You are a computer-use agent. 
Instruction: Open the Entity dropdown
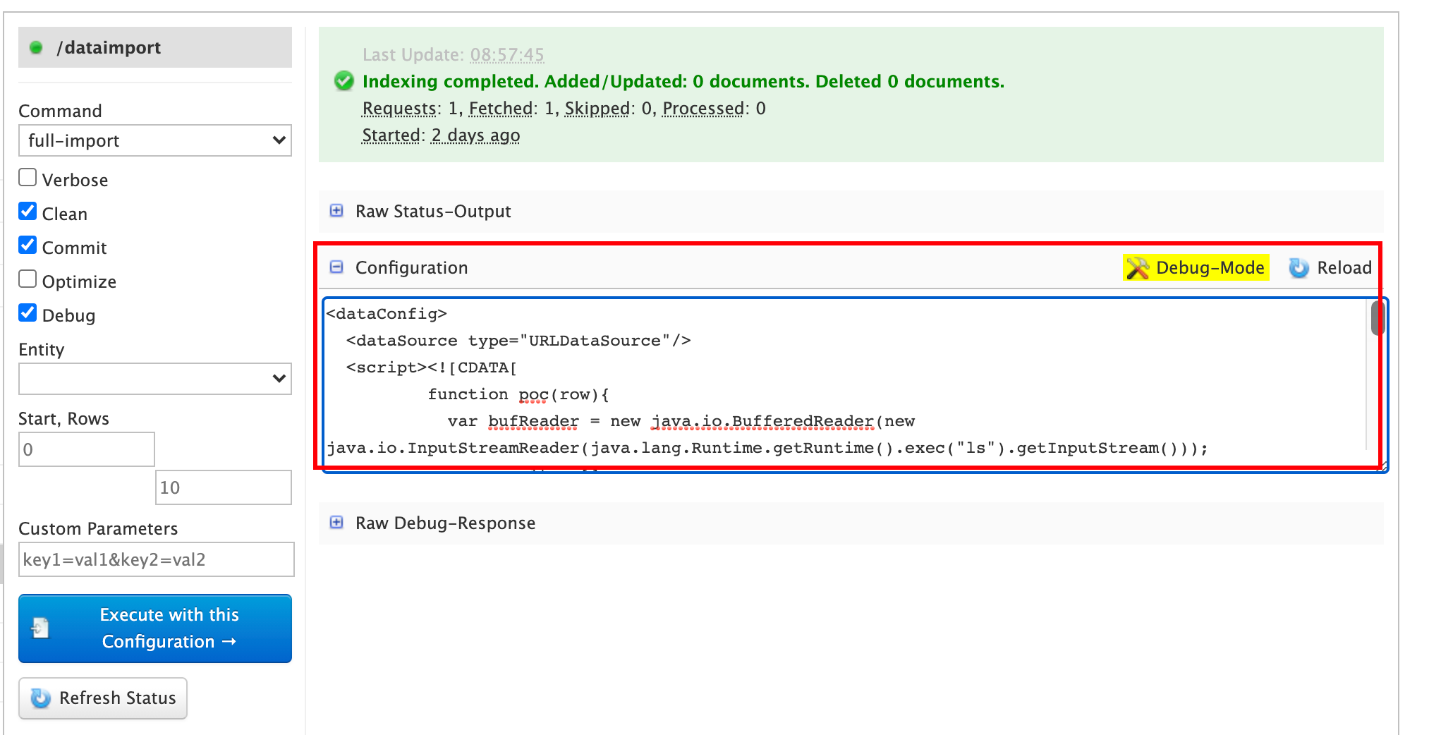pos(154,379)
